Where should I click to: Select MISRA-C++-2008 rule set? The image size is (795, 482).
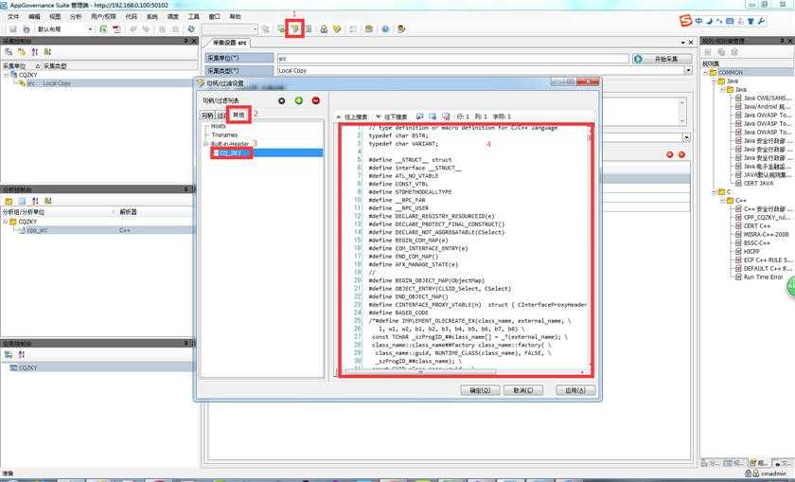tap(766, 235)
